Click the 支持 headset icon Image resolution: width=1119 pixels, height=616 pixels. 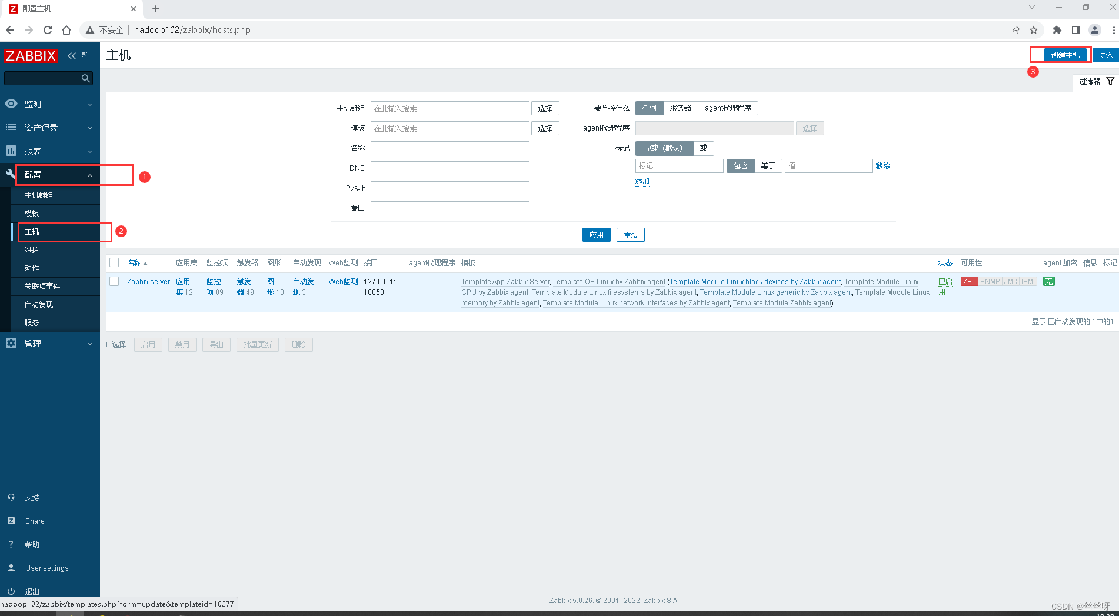(x=11, y=497)
